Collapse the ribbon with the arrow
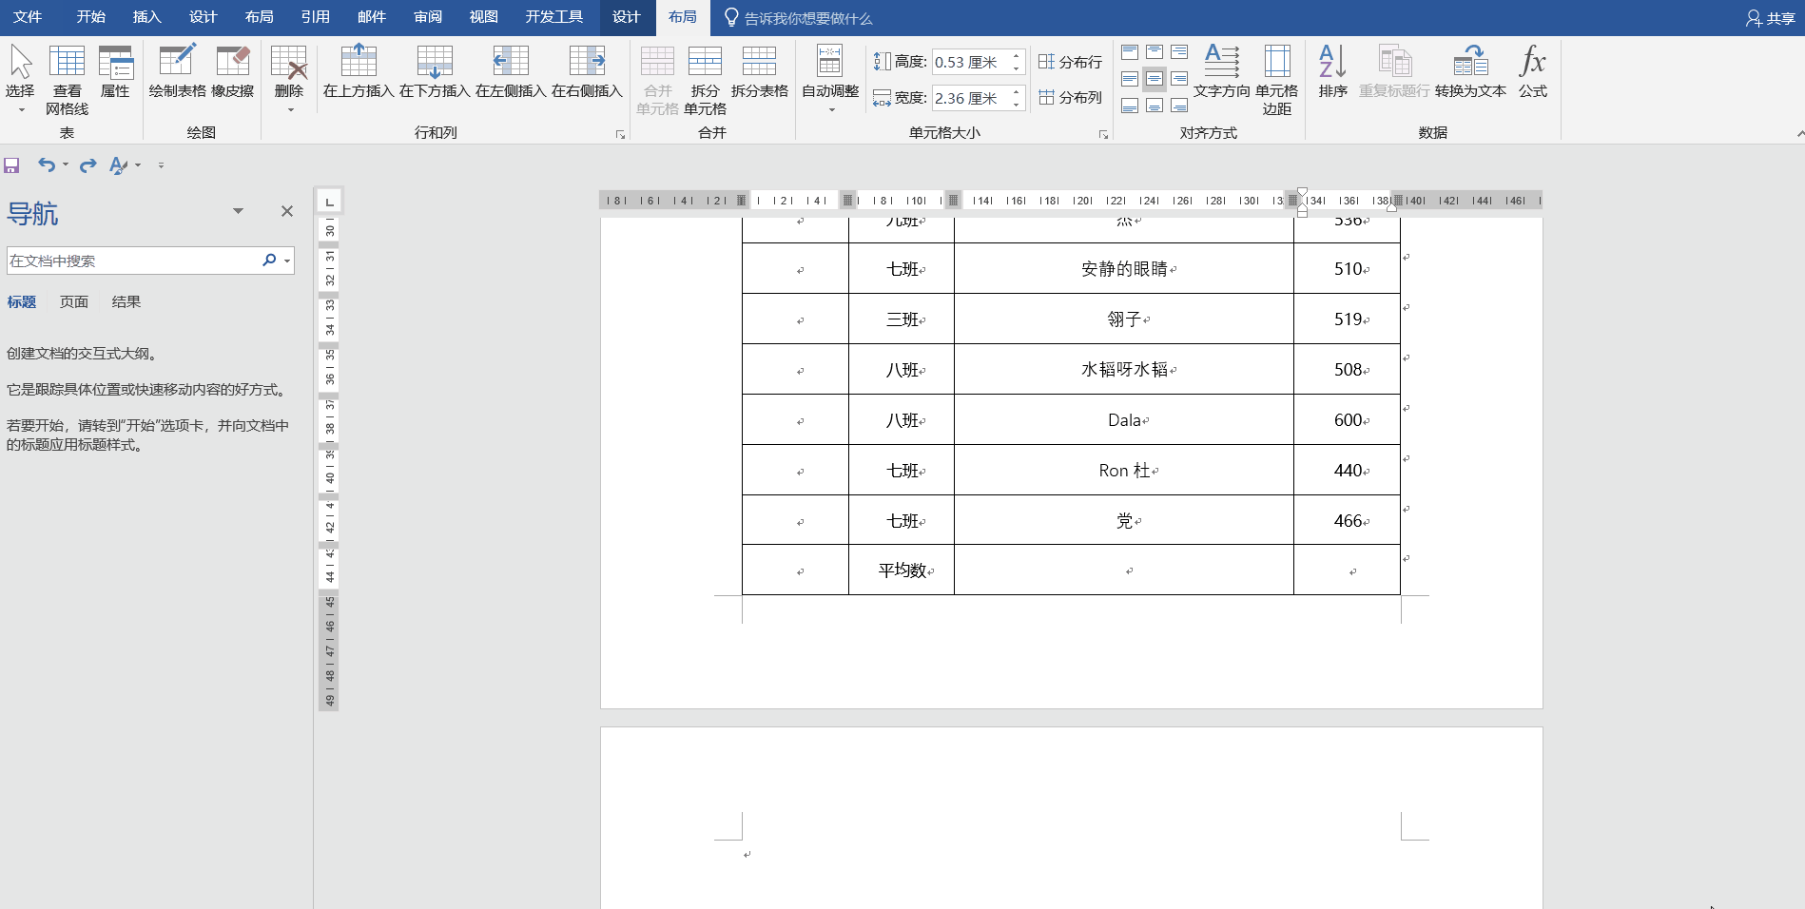The image size is (1805, 909). click(x=1799, y=134)
